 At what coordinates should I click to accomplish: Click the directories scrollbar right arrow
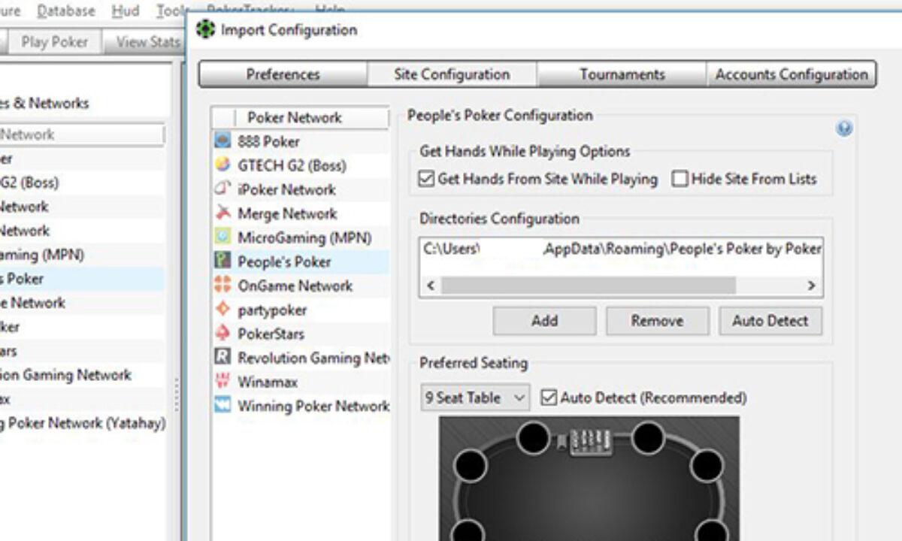click(x=811, y=286)
